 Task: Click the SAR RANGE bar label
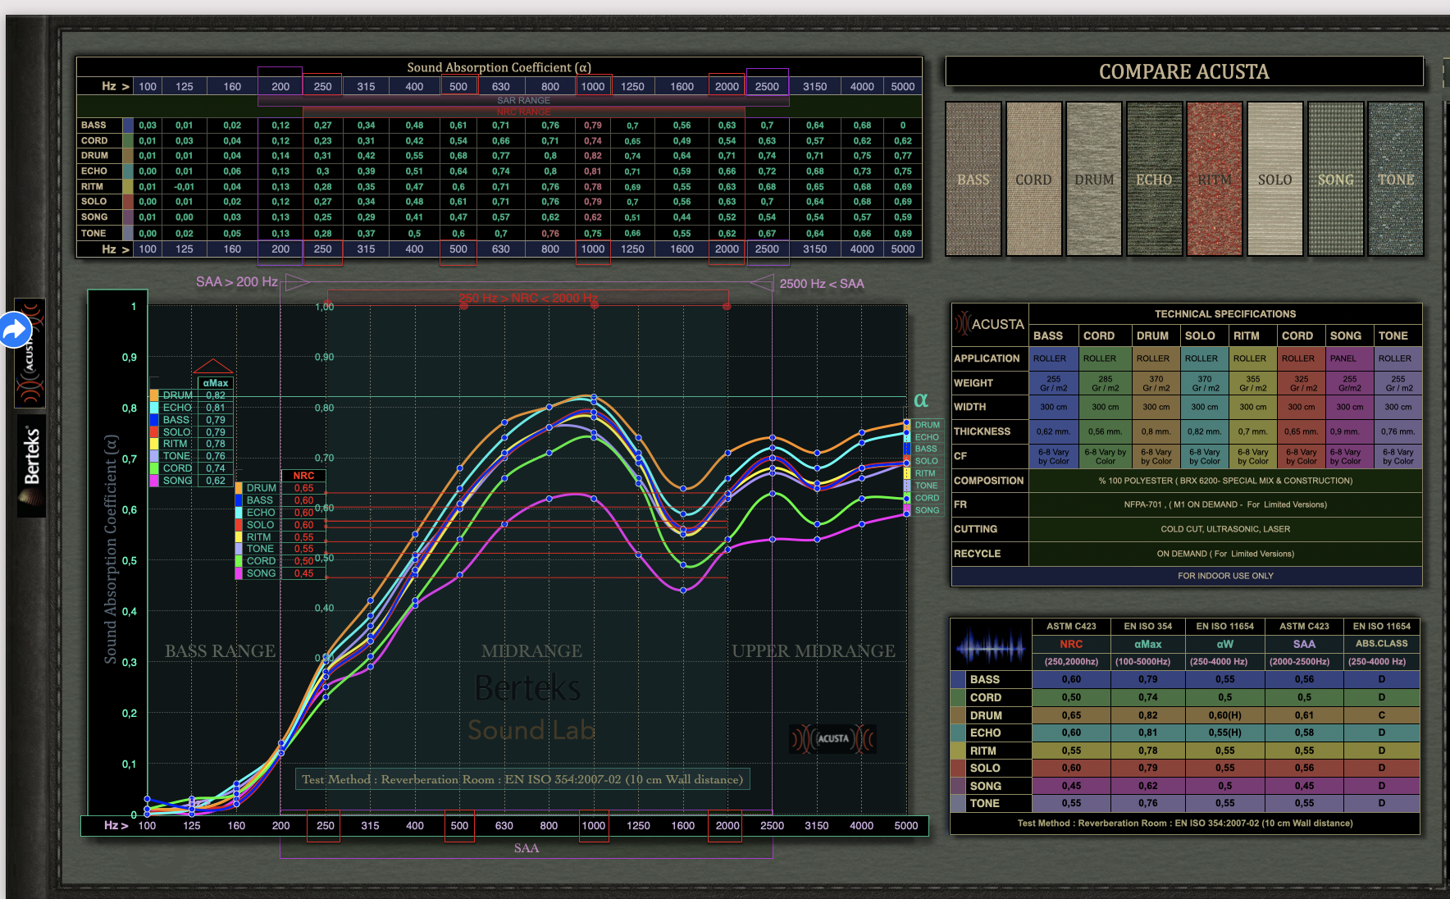pyautogui.click(x=523, y=100)
